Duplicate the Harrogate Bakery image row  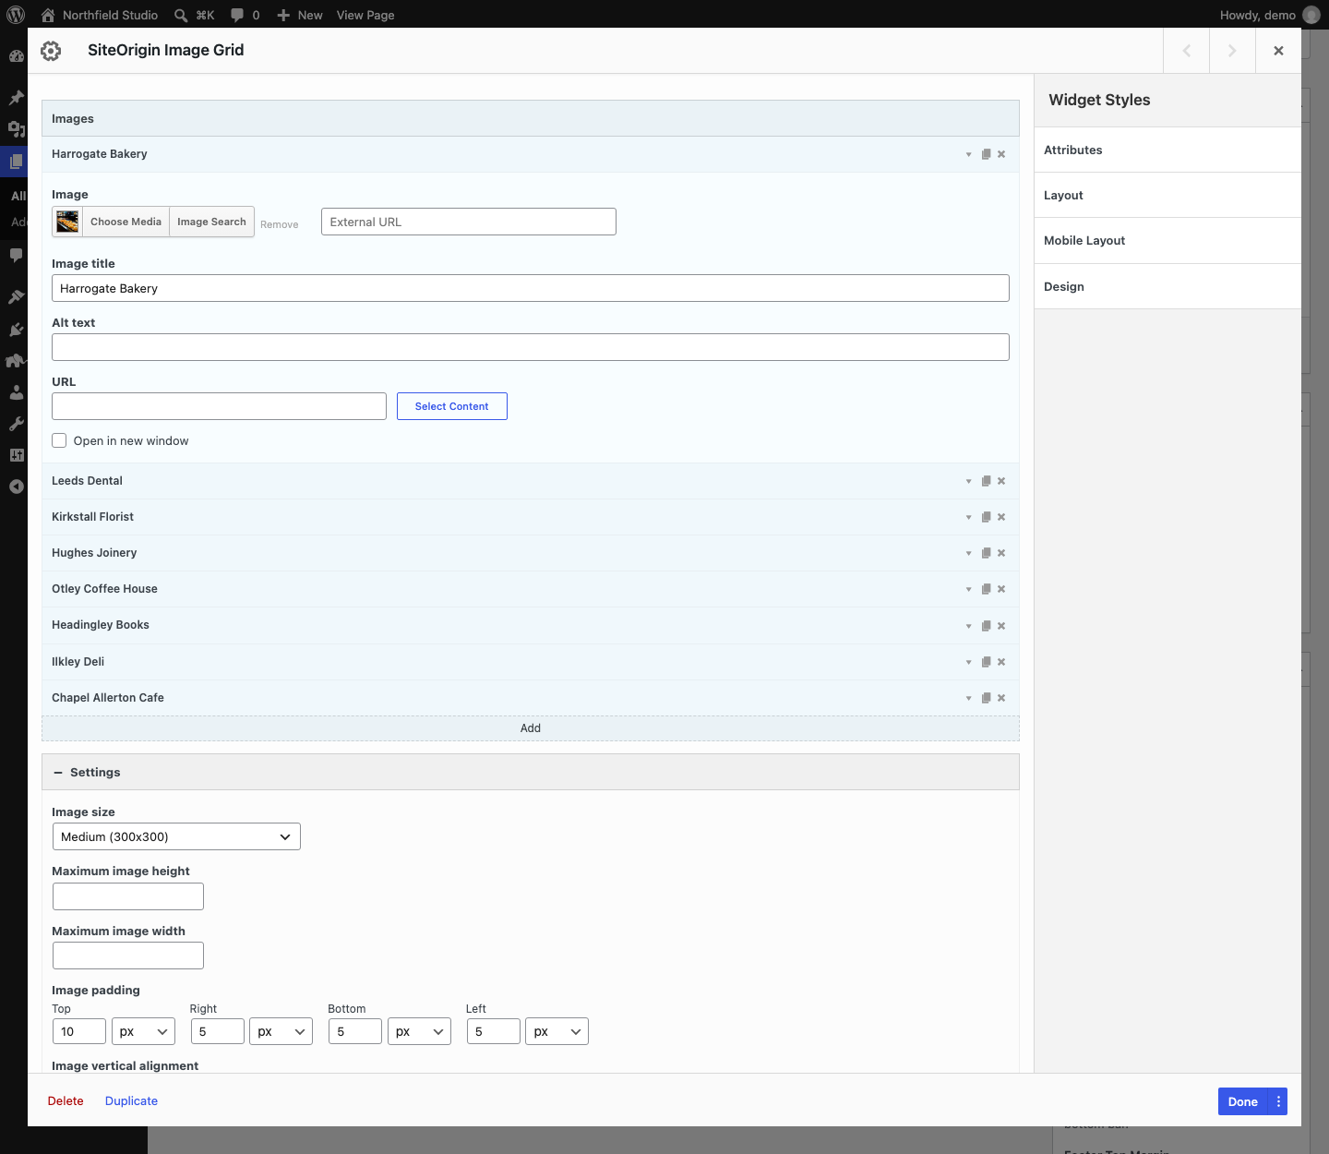[986, 154]
